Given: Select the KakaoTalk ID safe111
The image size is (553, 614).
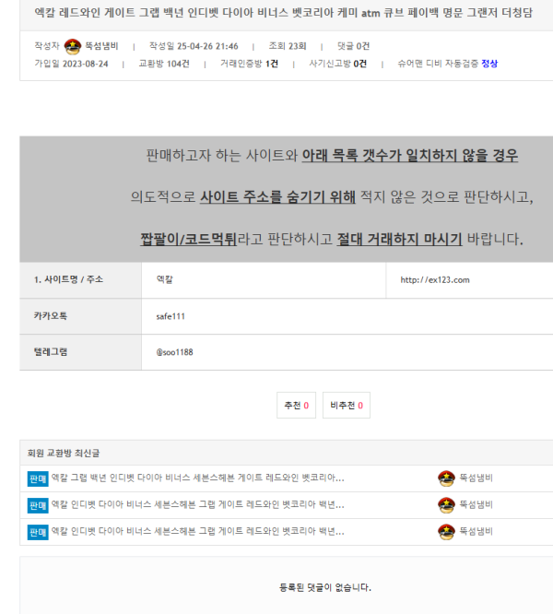Looking at the screenshot, I should click(171, 315).
